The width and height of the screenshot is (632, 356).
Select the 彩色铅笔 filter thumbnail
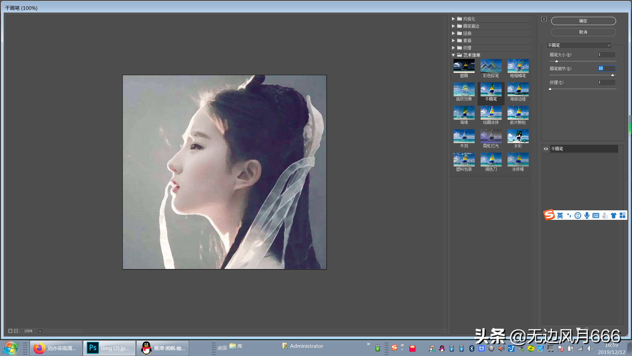[x=491, y=66]
